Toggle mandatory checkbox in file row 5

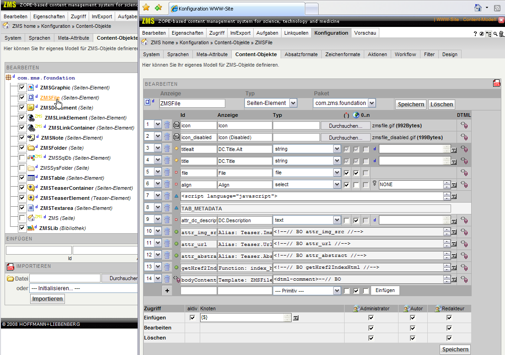click(x=346, y=173)
